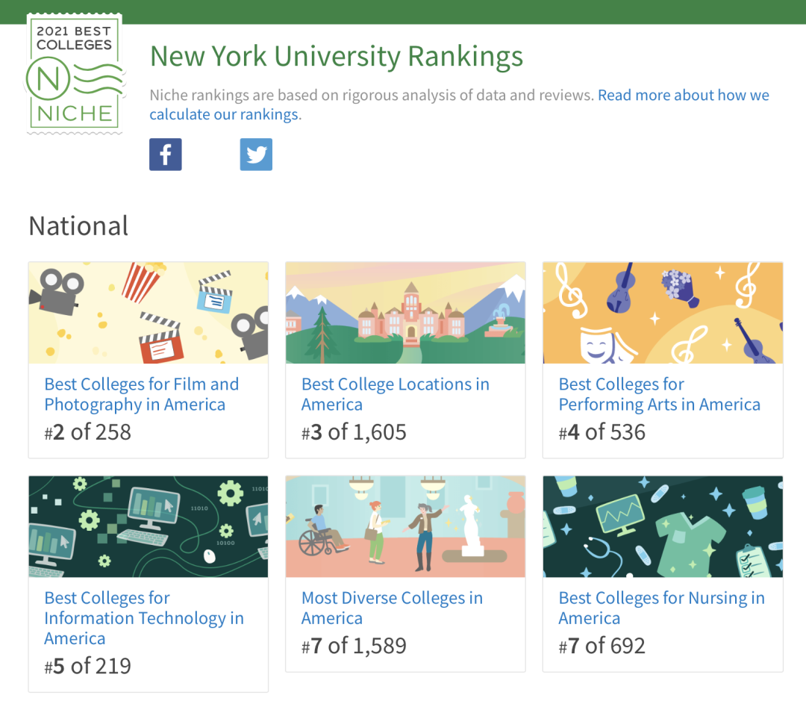Click the film cameras and popcorn thumbnail
Screen dimensions: 806x704
click(x=149, y=313)
